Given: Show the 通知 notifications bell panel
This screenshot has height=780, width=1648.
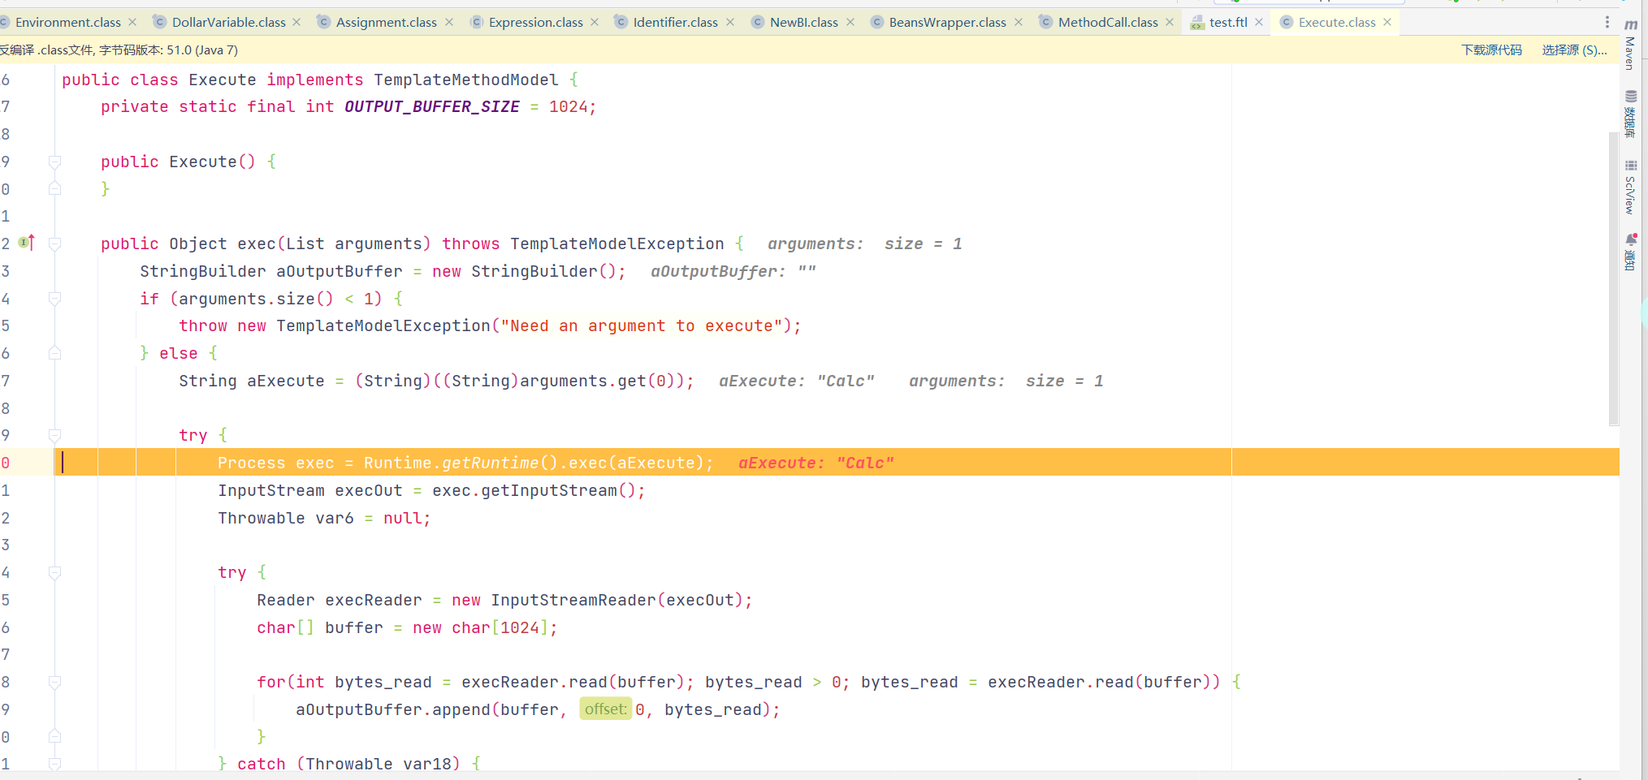Looking at the screenshot, I should pos(1630,252).
